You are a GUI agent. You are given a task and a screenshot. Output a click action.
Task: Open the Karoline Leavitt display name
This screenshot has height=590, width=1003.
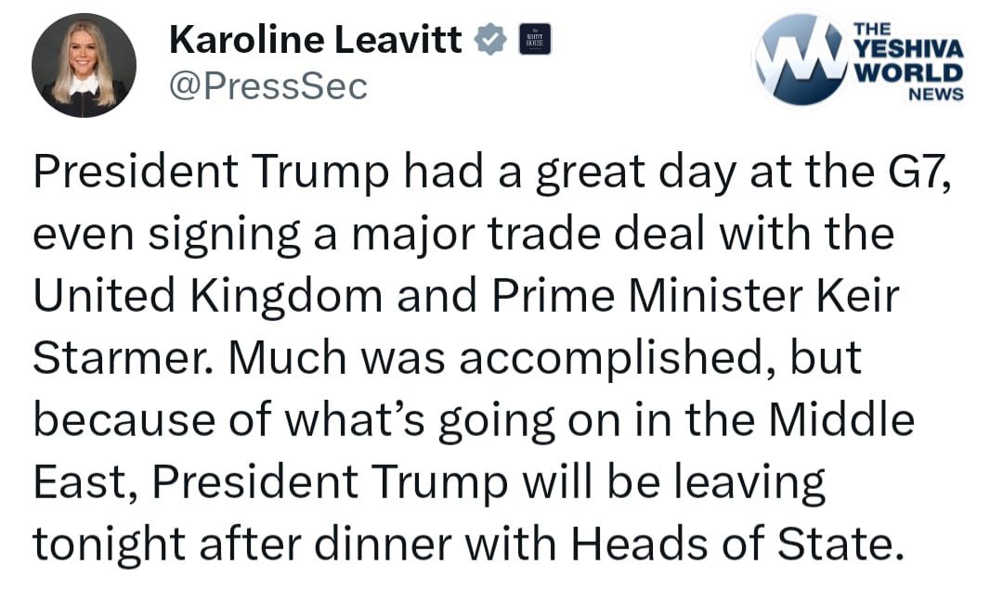point(317,39)
